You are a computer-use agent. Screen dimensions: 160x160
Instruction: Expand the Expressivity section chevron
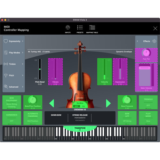click(x=23, y=41)
